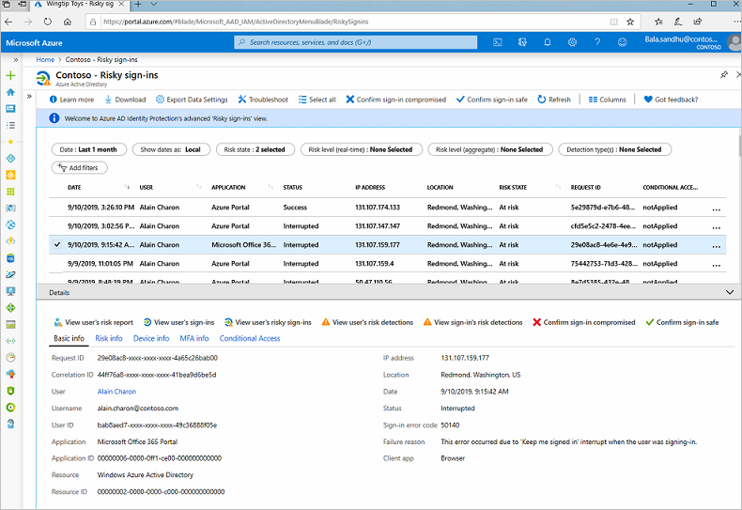Sort by the DATE column header

74,187
